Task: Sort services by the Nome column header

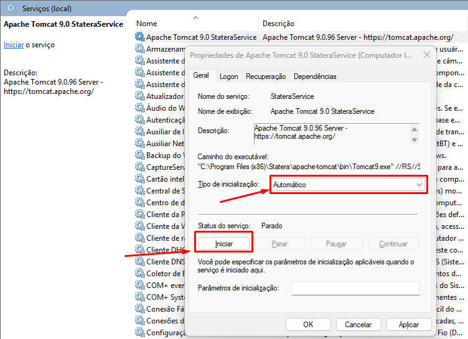Action: click(146, 24)
